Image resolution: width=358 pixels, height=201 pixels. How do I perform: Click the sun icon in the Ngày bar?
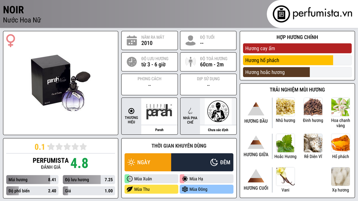(131, 162)
